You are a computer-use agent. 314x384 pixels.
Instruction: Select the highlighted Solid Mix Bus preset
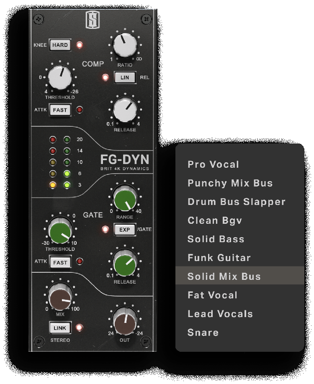pos(240,276)
